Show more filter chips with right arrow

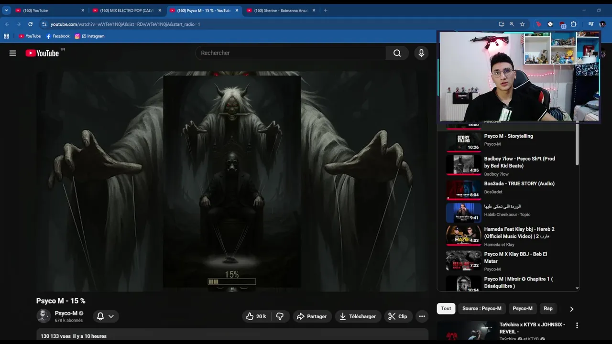click(x=571, y=309)
